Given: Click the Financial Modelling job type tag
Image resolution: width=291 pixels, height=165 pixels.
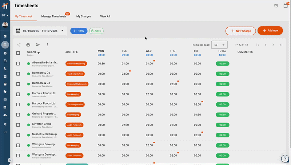Looking at the screenshot, I should point(76,63).
